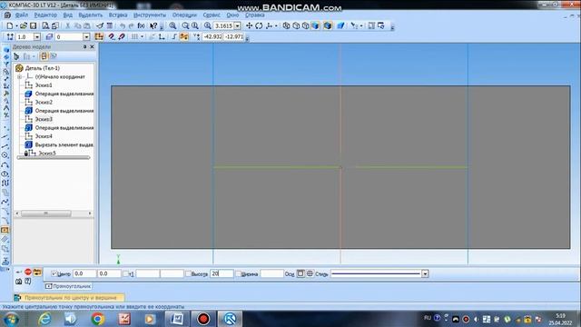Viewport: 581px width, 327px height.
Task: Click the Auto-create object icon
Action: (x=37, y=272)
